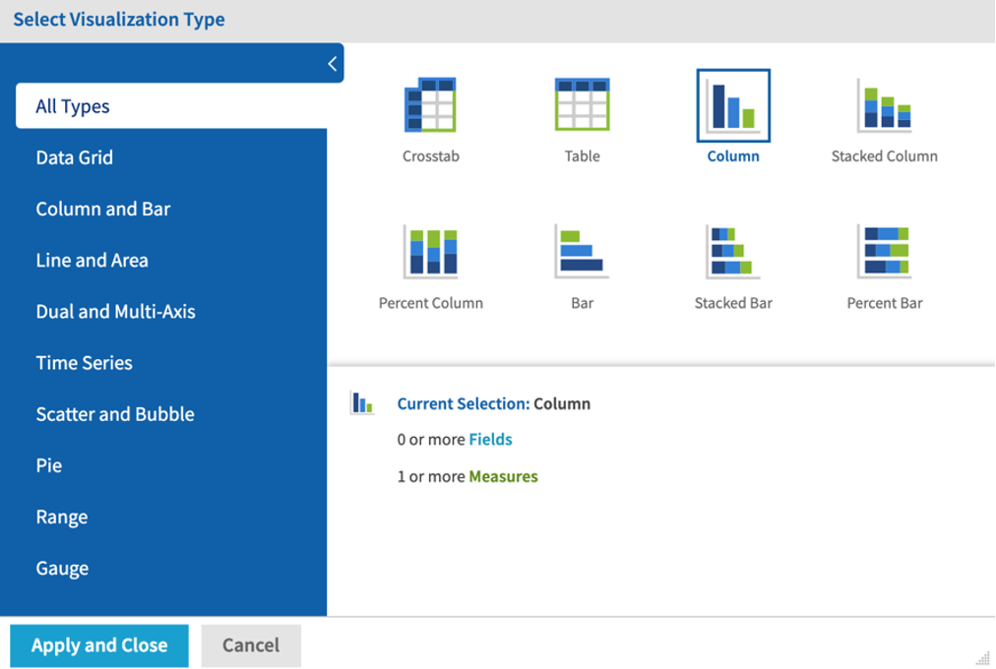Select the Line and Area category
The image size is (996, 669).
92,260
